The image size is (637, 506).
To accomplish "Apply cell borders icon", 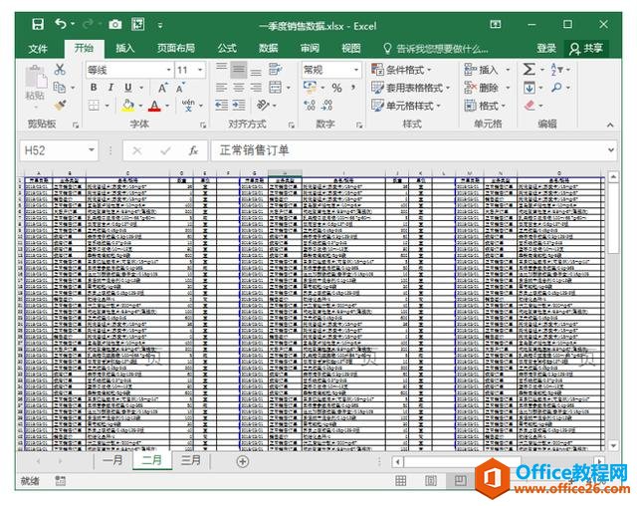I will [94, 106].
